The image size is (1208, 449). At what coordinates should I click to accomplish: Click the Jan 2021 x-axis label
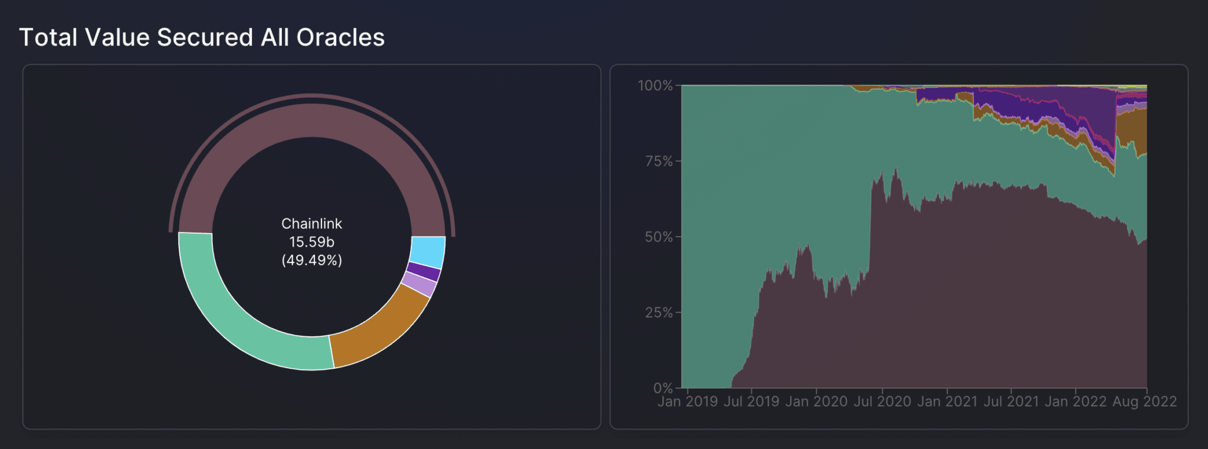click(x=947, y=402)
